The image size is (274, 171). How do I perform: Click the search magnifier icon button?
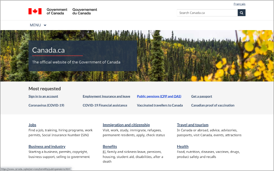241,13
